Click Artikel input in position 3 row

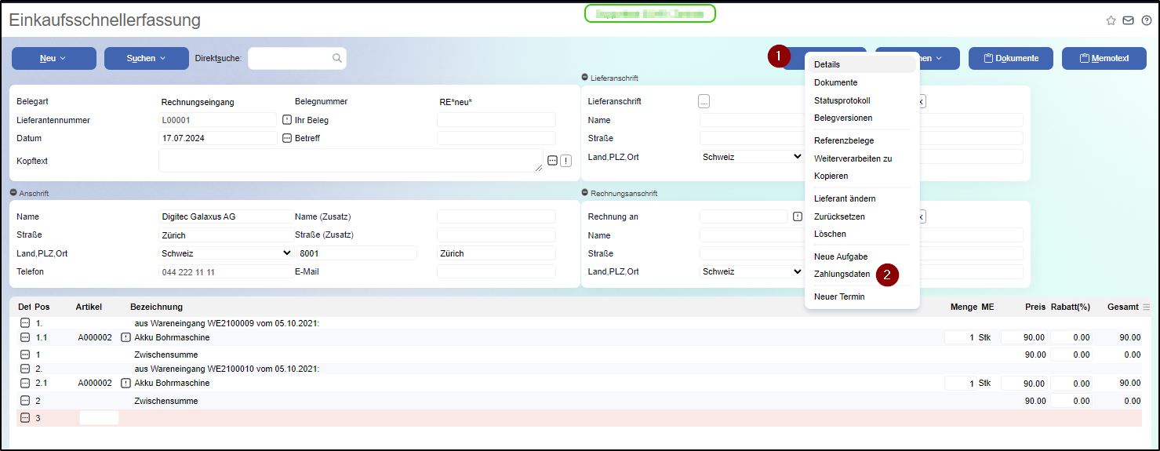point(99,418)
